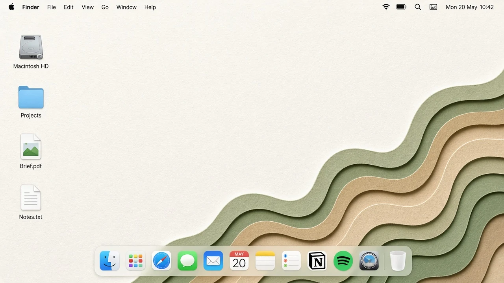Select the Notes.txt file on the desktop
Image resolution: width=504 pixels, height=283 pixels.
pyautogui.click(x=31, y=197)
